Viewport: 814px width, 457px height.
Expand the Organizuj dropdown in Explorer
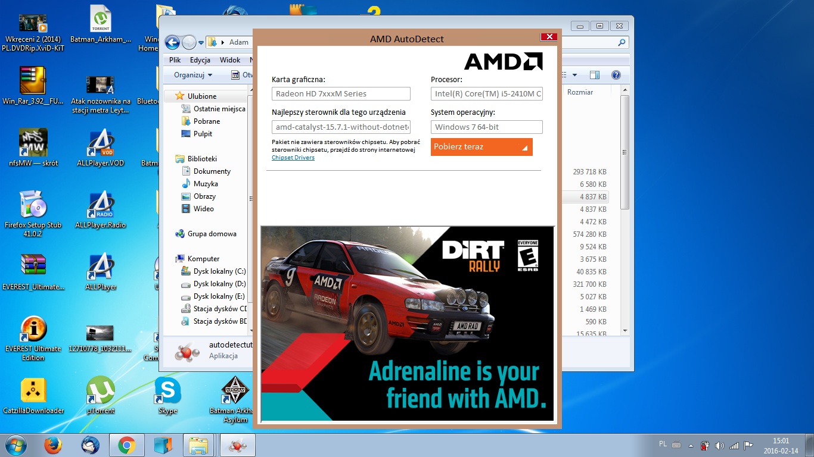193,75
